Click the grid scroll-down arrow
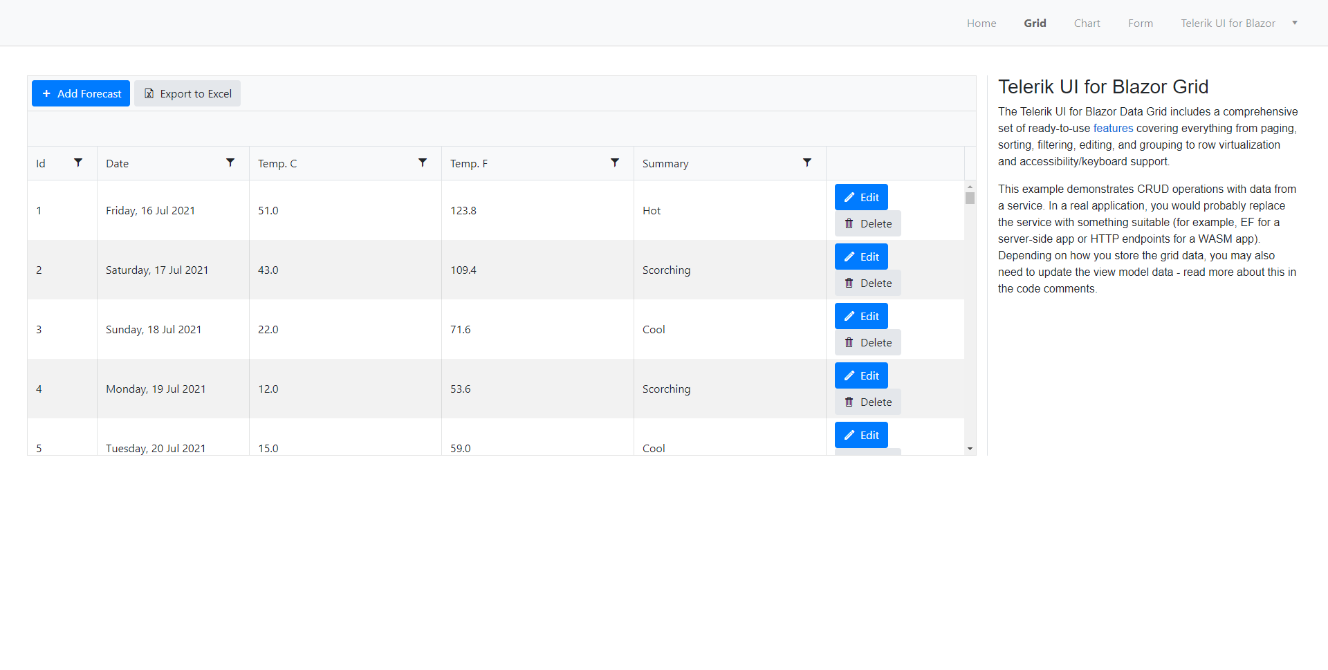 [970, 449]
